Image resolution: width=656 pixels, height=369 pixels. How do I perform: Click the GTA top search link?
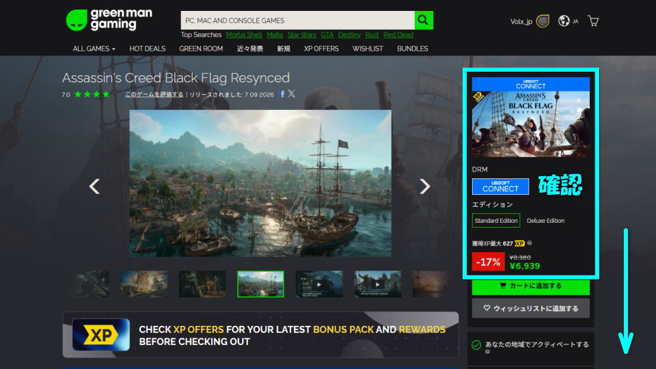327,35
